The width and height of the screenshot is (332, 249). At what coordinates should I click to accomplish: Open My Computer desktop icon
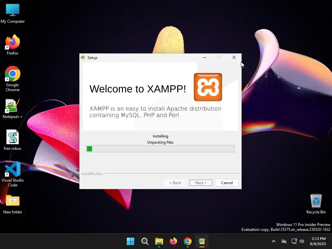13,13
